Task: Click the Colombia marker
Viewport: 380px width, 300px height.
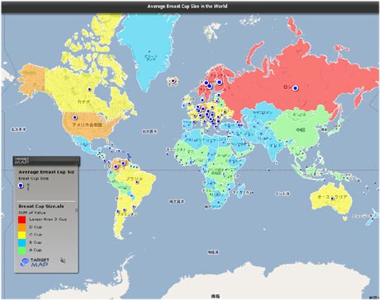Action: click(116, 166)
